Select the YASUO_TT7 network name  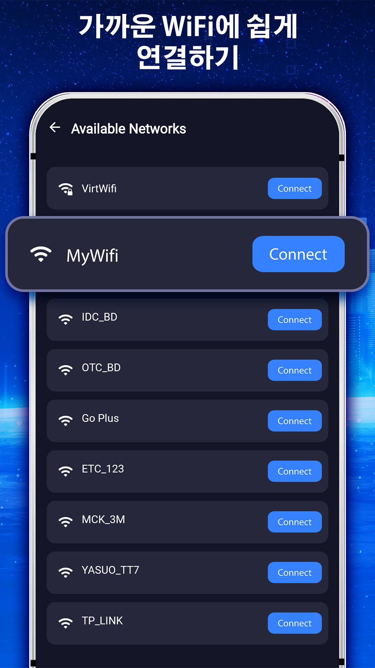pyautogui.click(x=110, y=570)
